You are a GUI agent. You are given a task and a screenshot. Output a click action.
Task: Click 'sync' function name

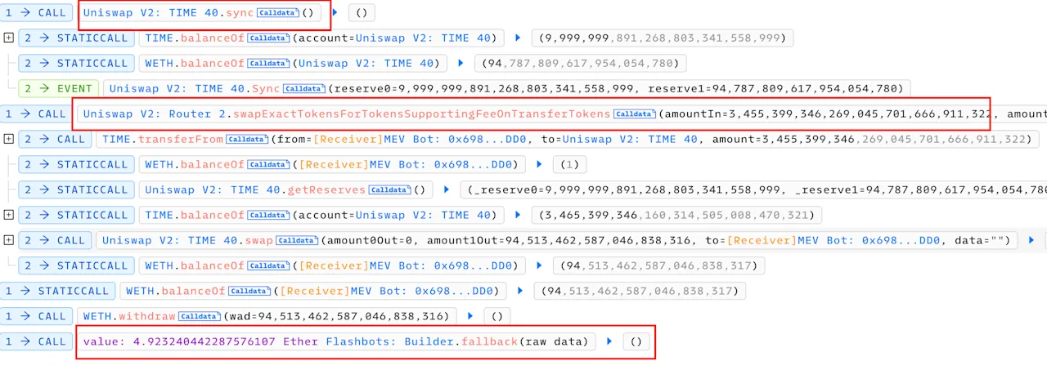(x=240, y=13)
